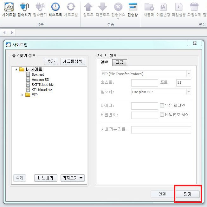Click the 전송취소 cancel icon
The image size is (207, 207).
coord(118,7)
